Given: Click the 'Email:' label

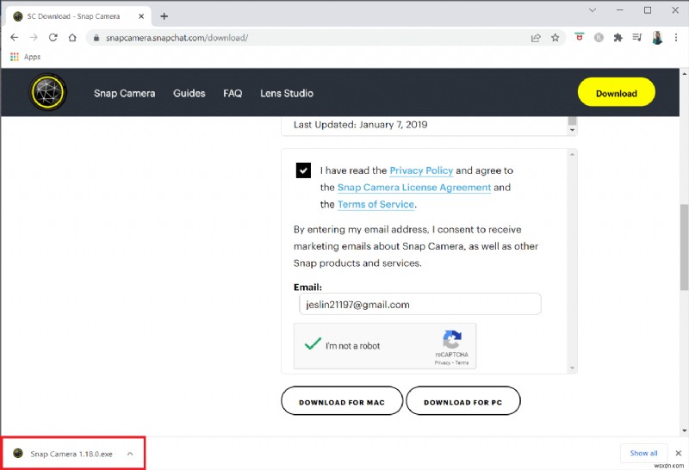Looking at the screenshot, I should point(307,288).
